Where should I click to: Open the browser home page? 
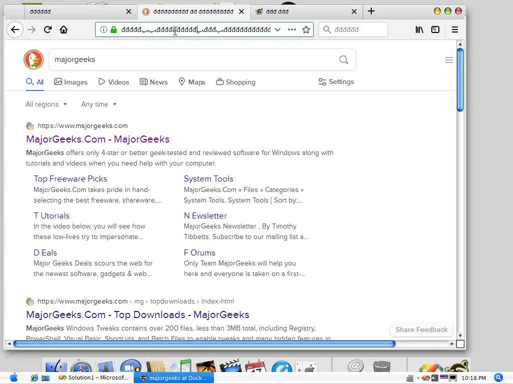[64, 29]
